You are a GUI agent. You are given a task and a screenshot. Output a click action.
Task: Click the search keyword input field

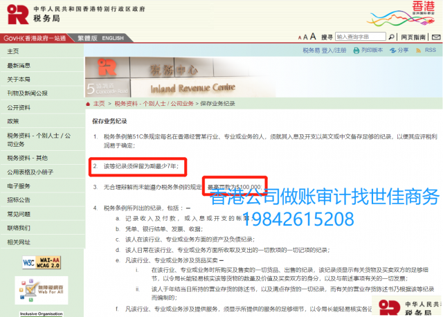pos(361,37)
